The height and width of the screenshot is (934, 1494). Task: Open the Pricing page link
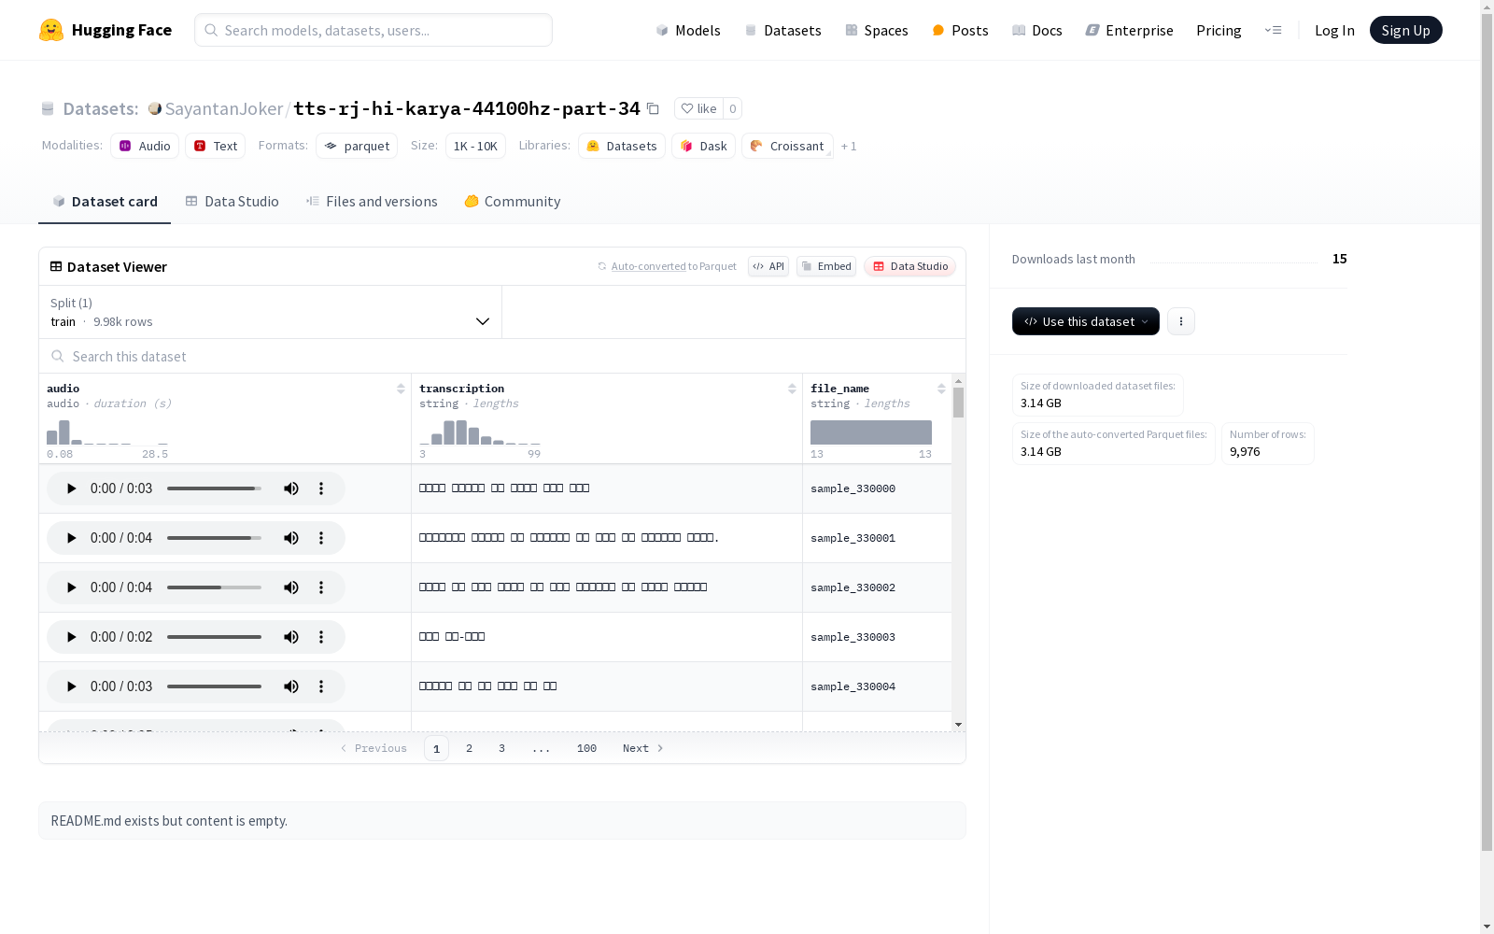pyautogui.click(x=1219, y=30)
